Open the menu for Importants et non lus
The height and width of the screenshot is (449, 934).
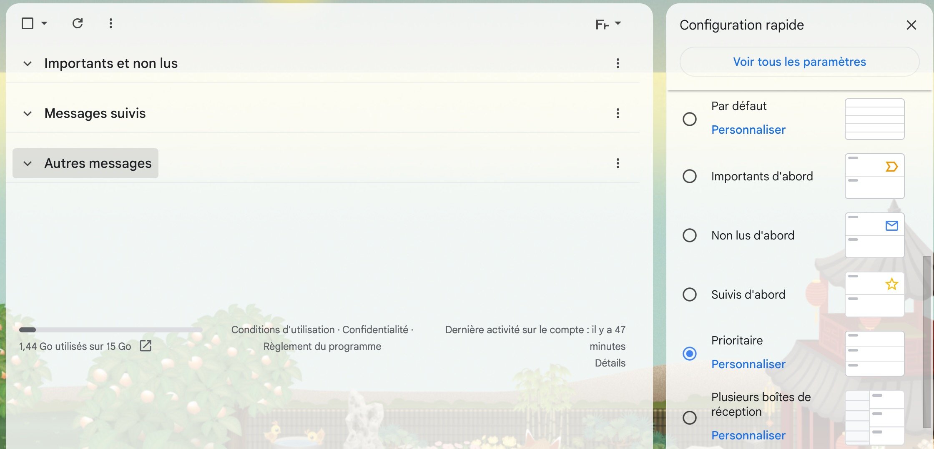[618, 63]
